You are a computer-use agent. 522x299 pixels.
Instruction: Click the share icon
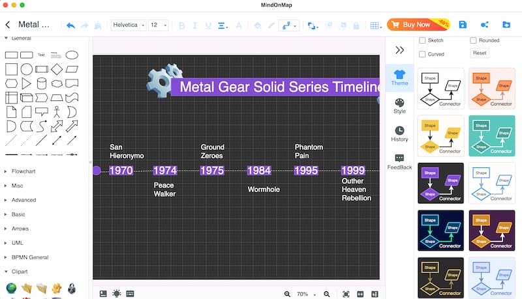485,25
